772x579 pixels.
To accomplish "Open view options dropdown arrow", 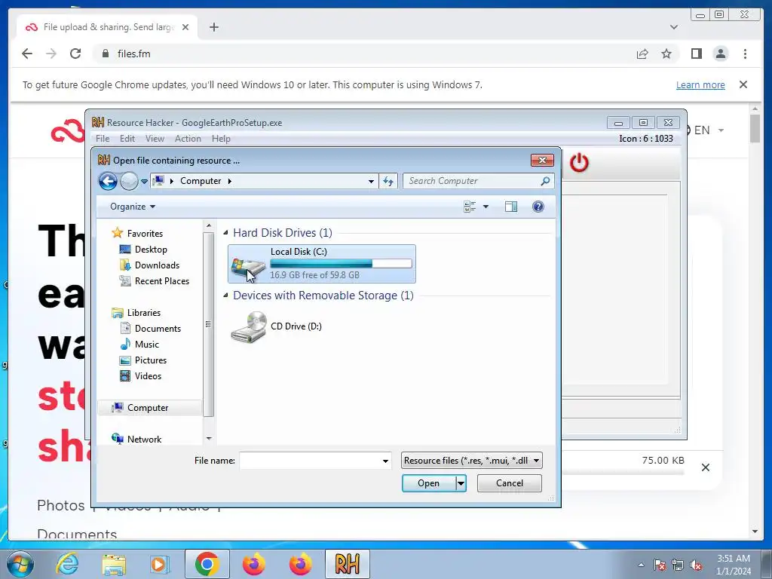I will coord(486,207).
